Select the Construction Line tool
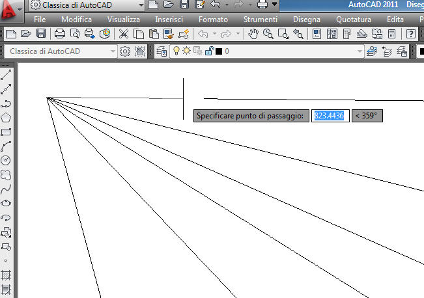The image size is (424, 298). (6, 89)
